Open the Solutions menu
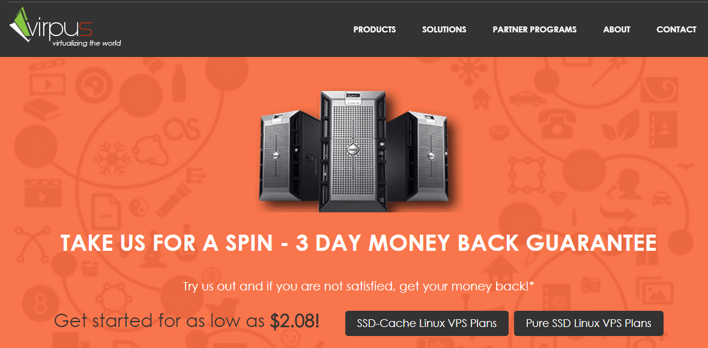Screen dimensions: 708x348 coord(444,29)
